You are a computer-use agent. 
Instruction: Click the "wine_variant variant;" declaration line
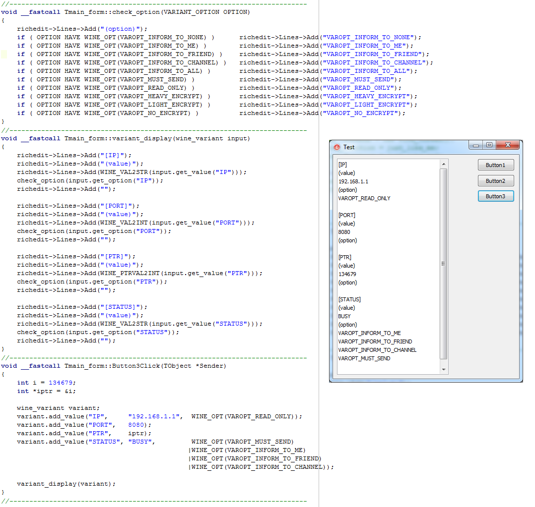(x=59, y=408)
